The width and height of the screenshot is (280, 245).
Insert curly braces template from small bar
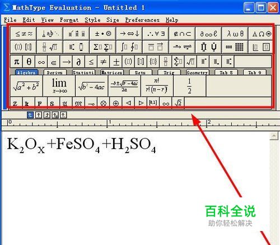coord(153,62)
